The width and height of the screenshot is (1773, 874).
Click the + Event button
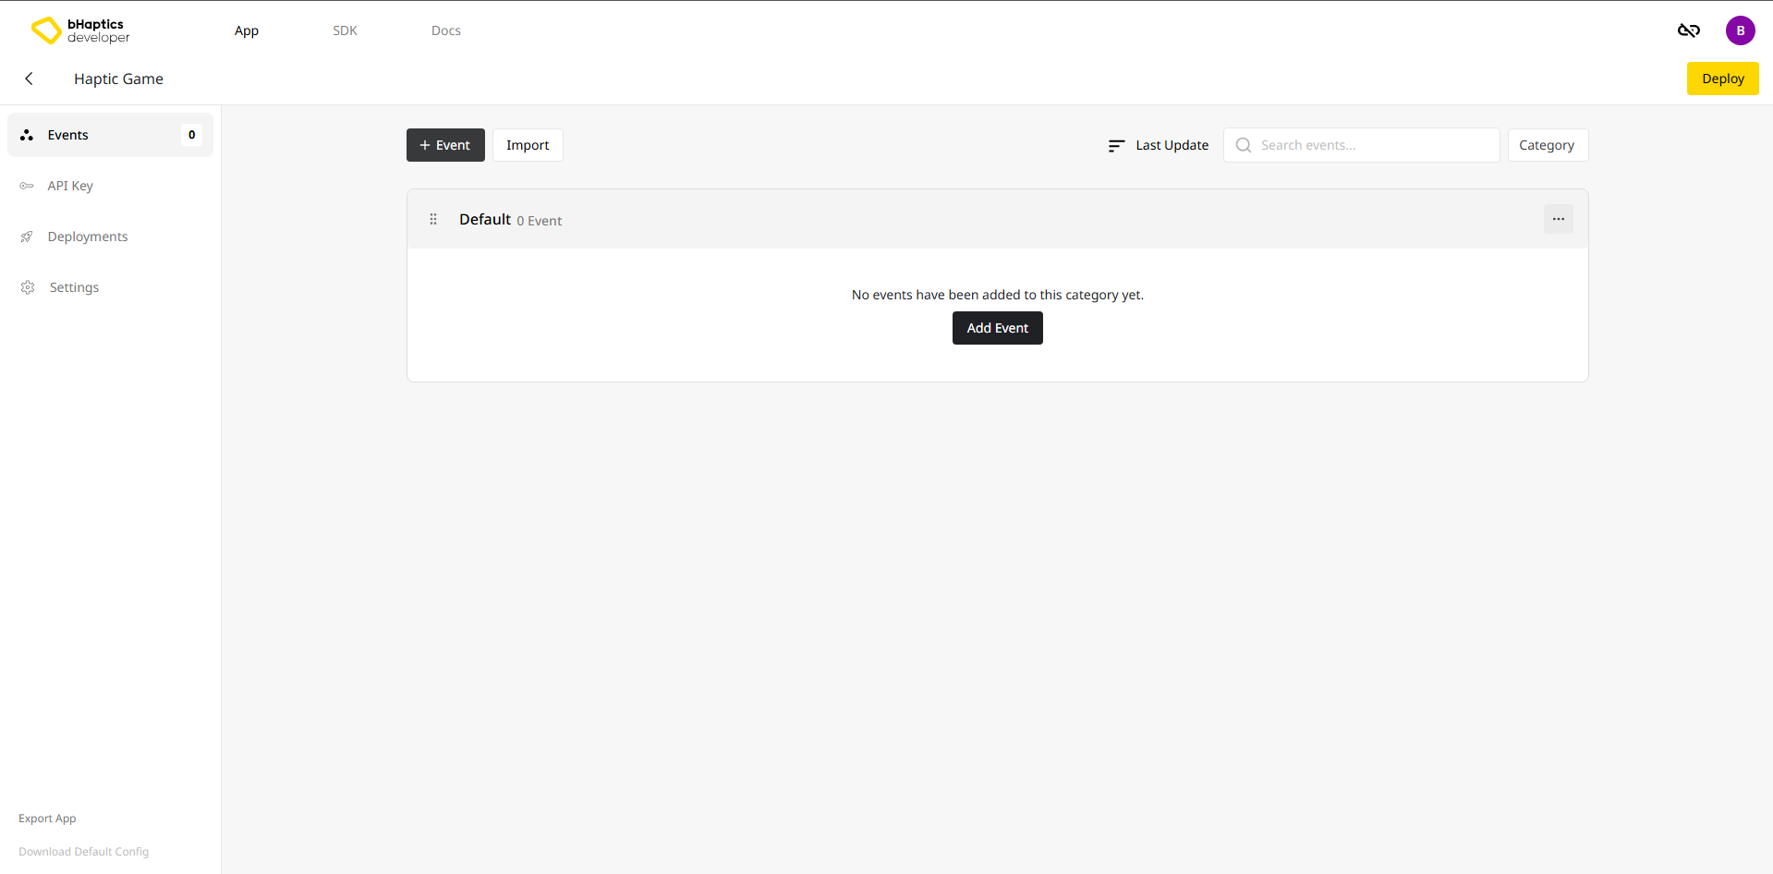tap(445, 145)
